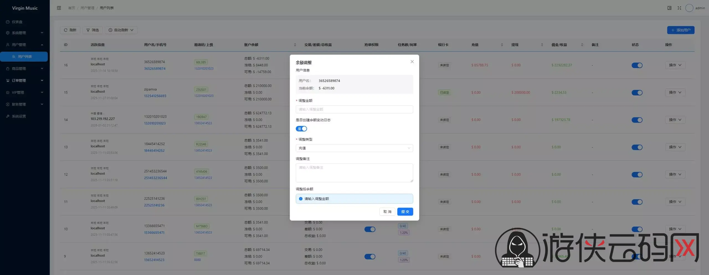Click the sidebar collapse hamburger icon

(59, 8)
